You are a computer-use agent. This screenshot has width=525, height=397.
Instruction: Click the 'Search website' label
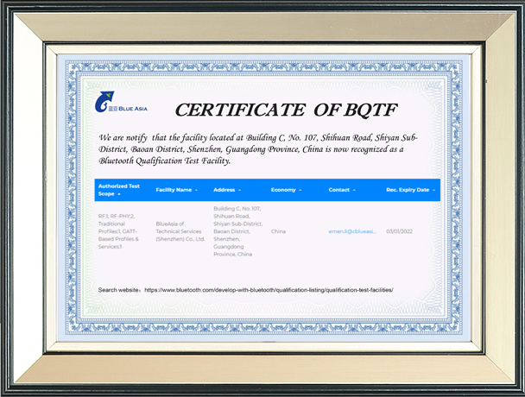coord(119,290)
